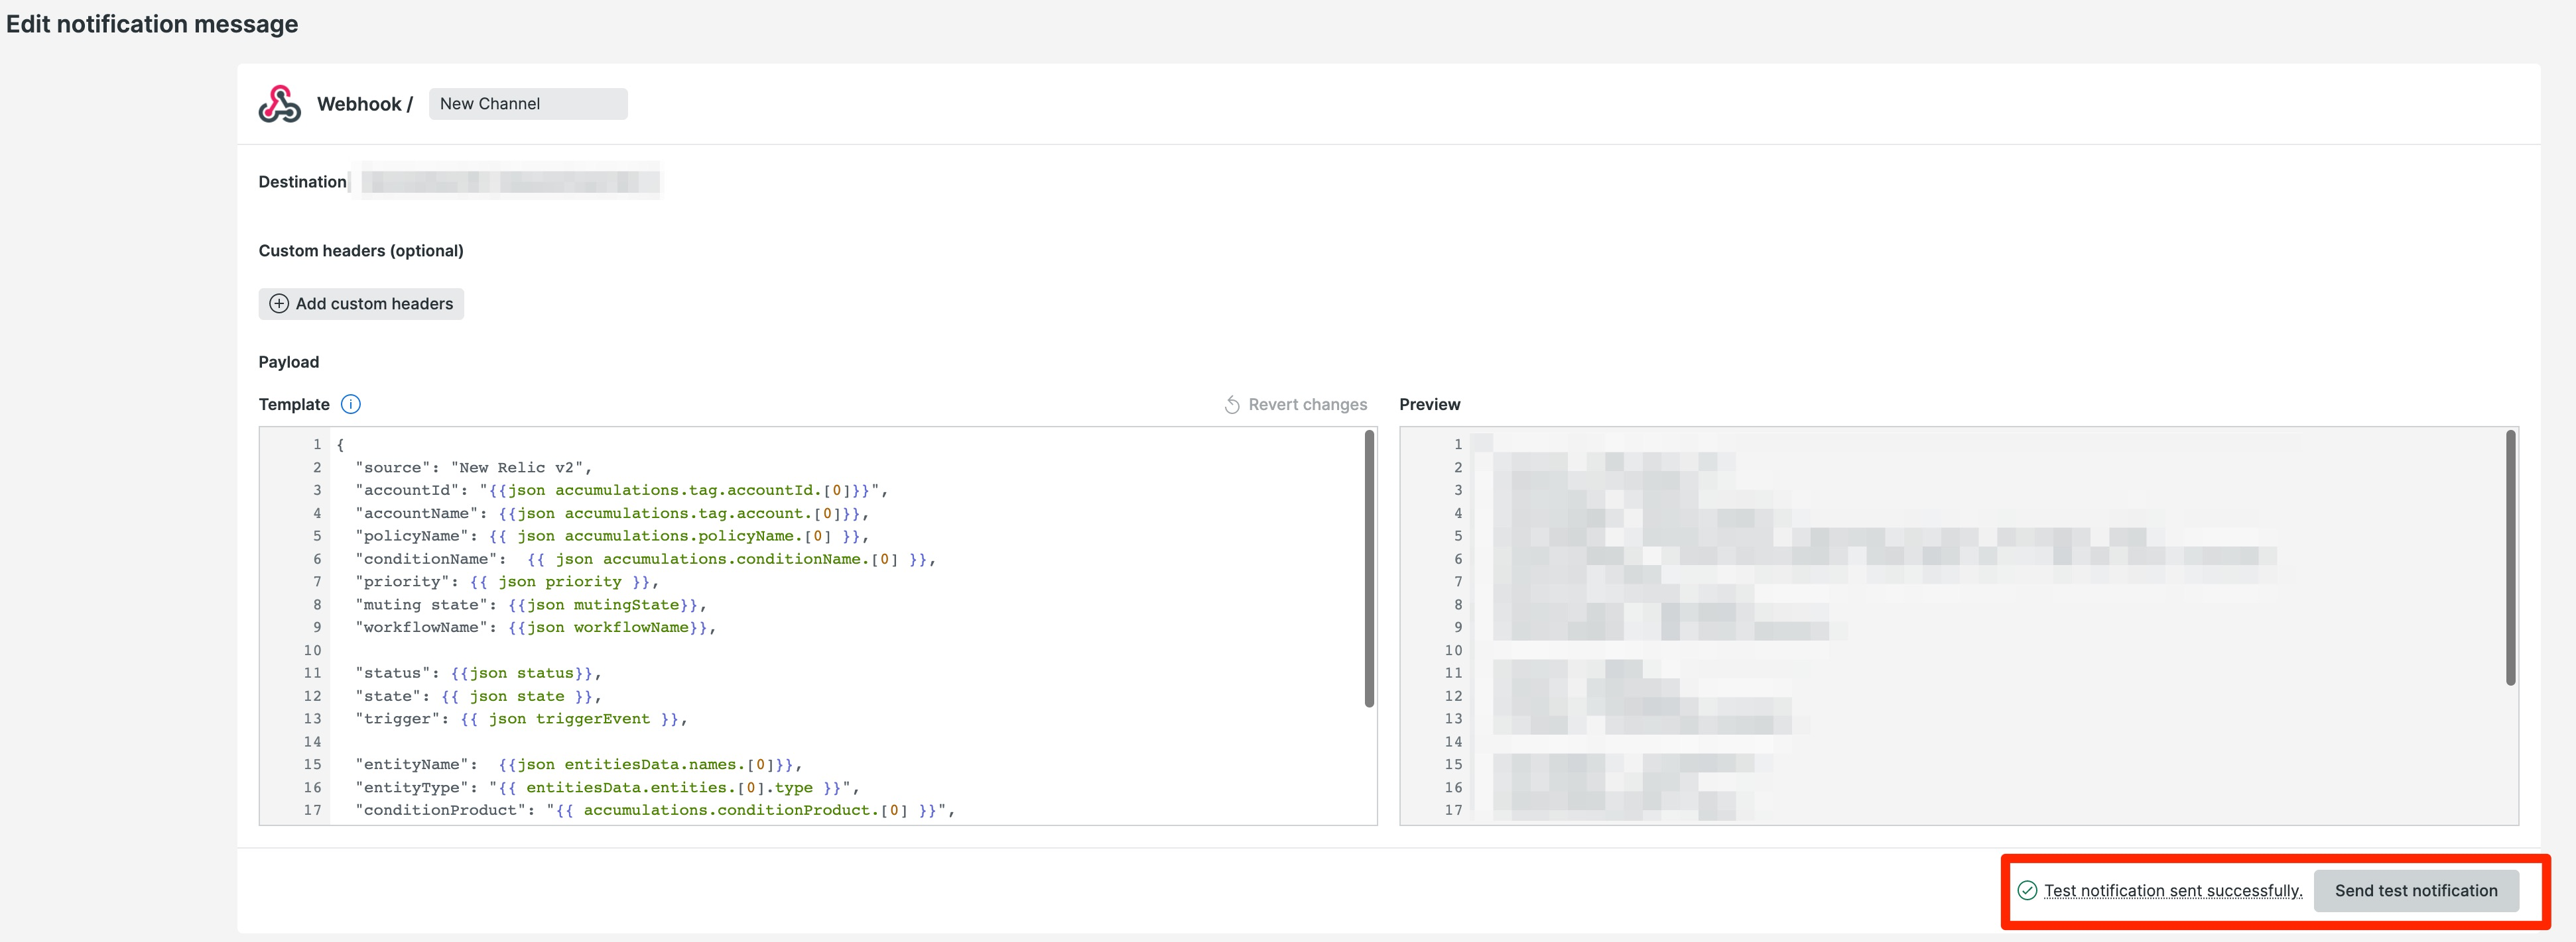Click the plus icon in Add custom headers
The height and width of the screenshot is (942, 2576).
tap(279, 303)
